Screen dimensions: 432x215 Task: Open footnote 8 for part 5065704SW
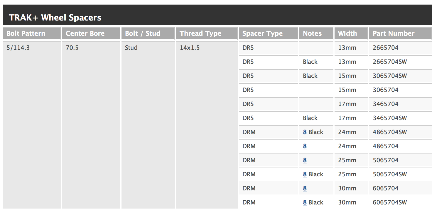pyautogui.click(x=305, y=174)
